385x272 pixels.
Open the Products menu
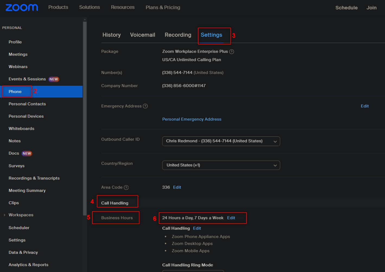pyautogui.click(x=58, y=7)
